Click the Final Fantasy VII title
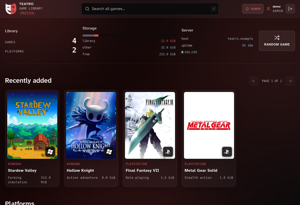 (142, 170)
